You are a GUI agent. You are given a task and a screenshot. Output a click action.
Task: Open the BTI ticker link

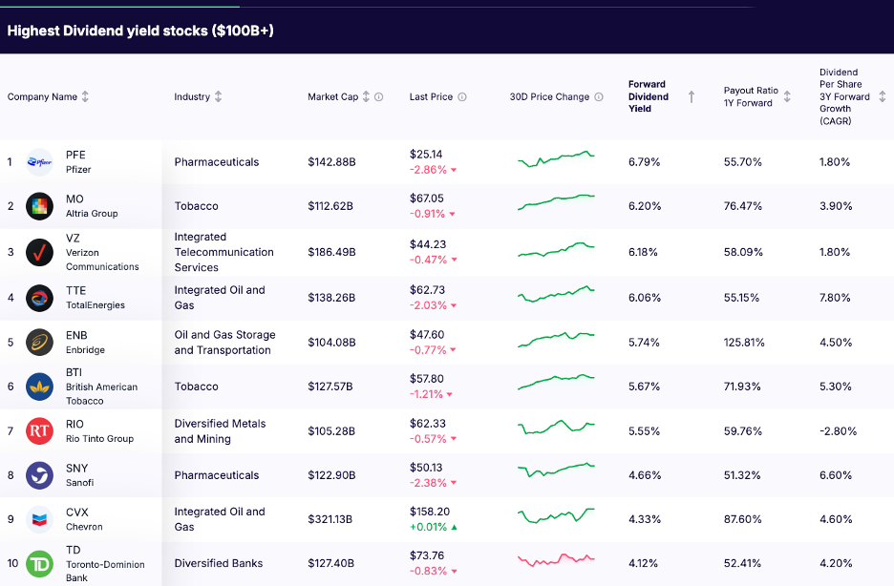tap(74, 372)
